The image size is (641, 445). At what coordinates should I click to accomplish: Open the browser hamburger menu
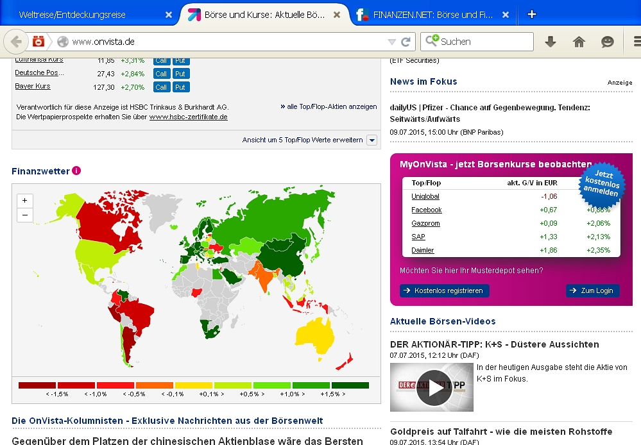[637, 41]
